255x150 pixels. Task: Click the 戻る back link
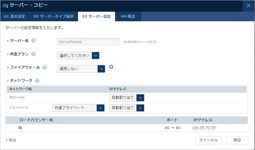pos(11,140)
